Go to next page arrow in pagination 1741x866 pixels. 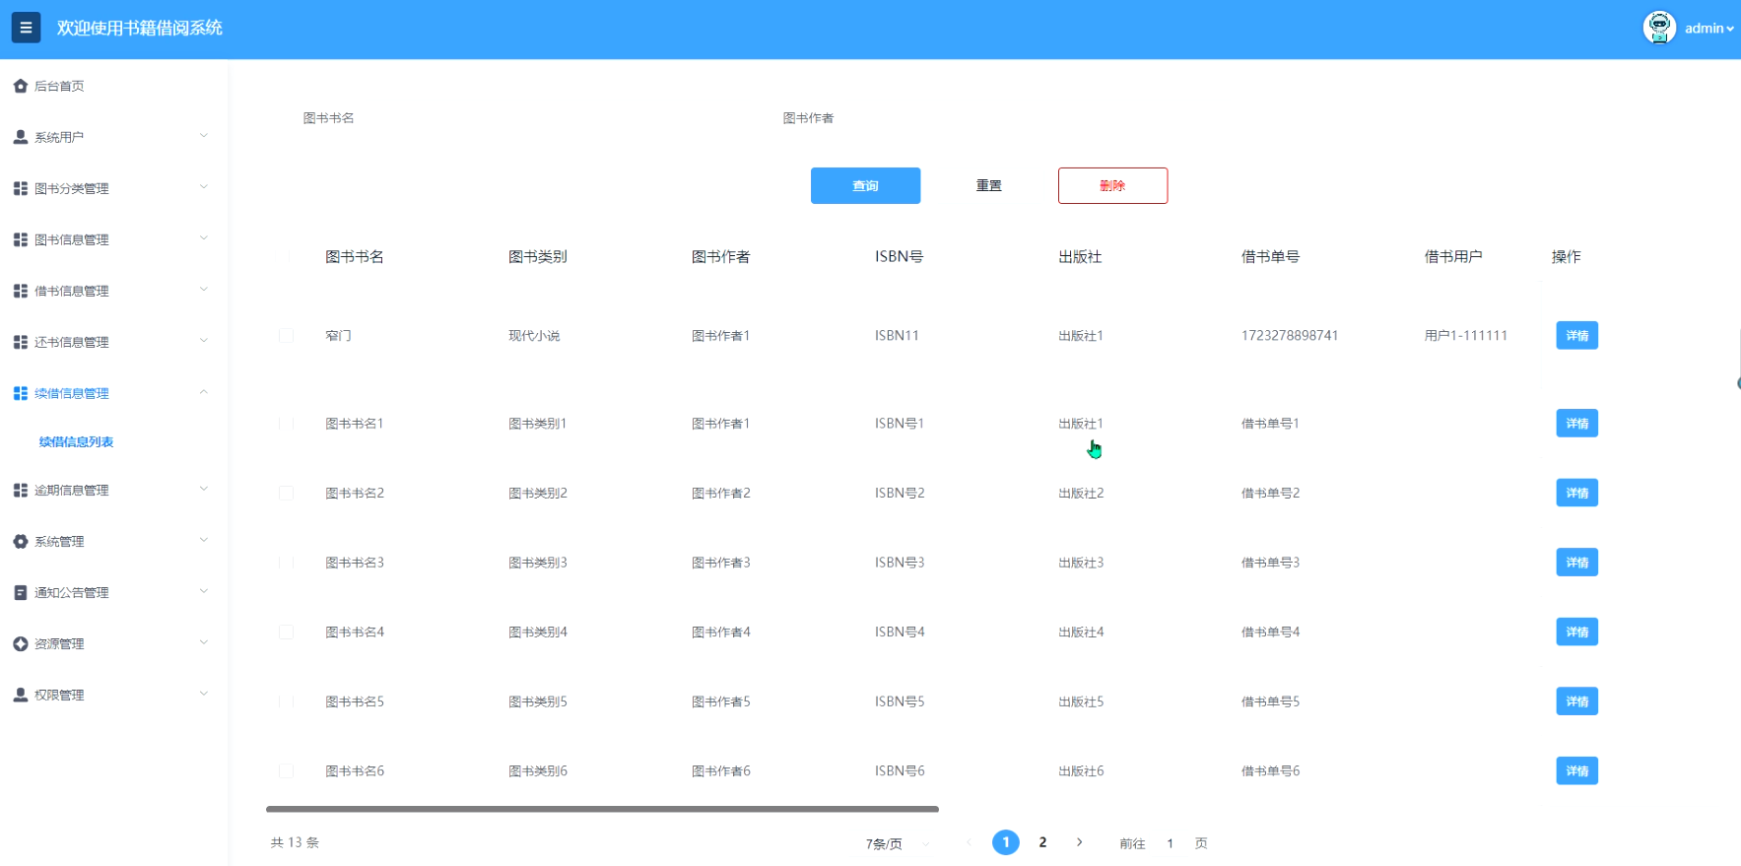pos(1080,842)
